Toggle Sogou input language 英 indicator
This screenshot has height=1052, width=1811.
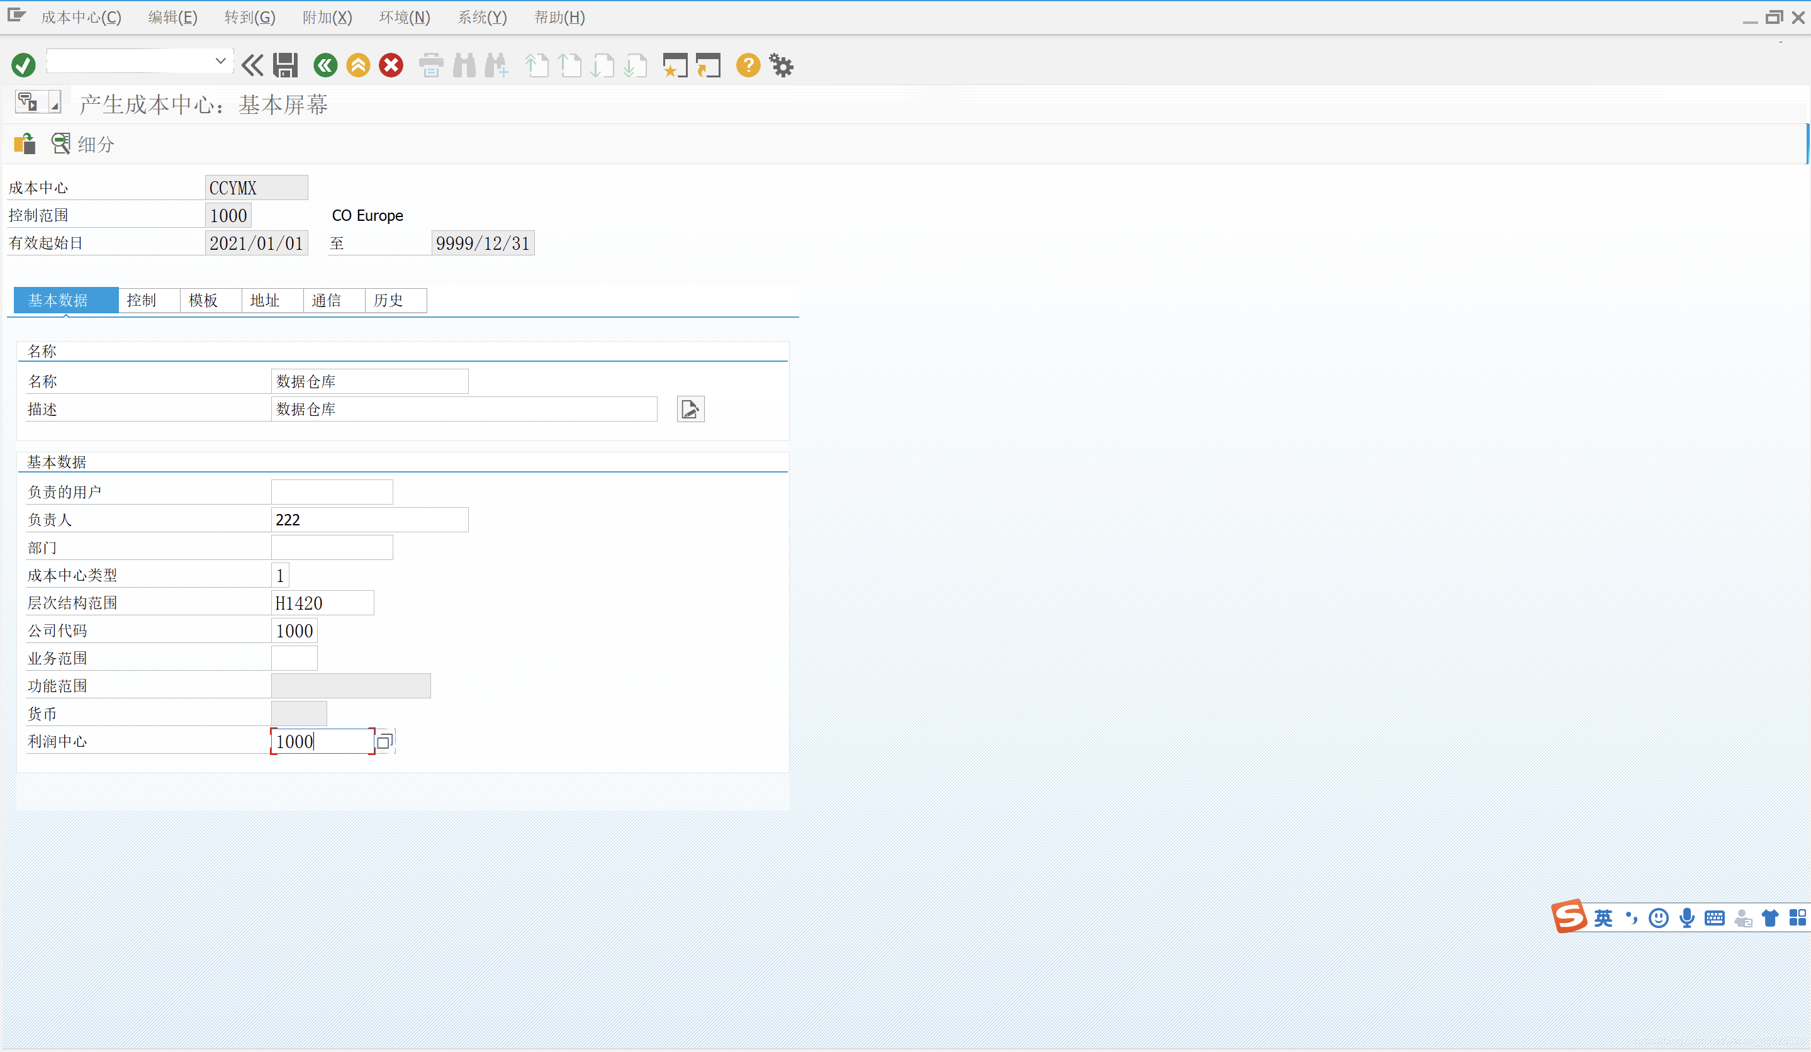click(x=1603, y=917)
